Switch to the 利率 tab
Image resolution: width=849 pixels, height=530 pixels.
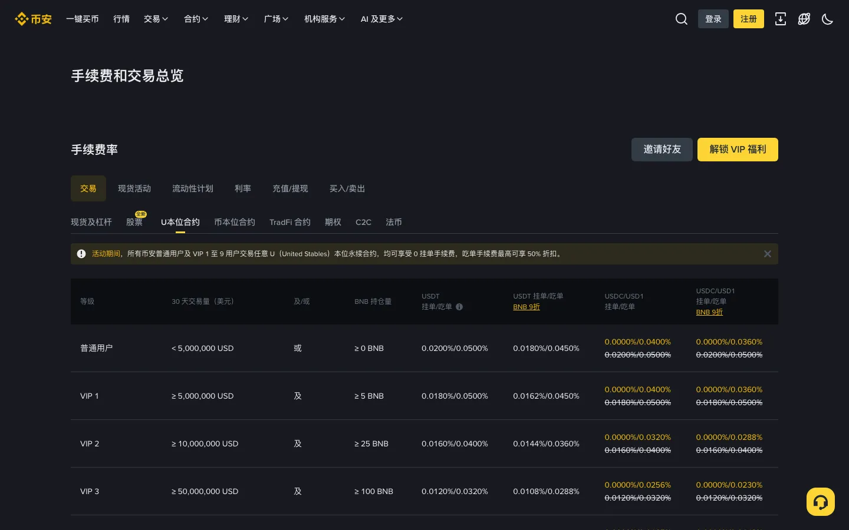[x=243, y=188]
